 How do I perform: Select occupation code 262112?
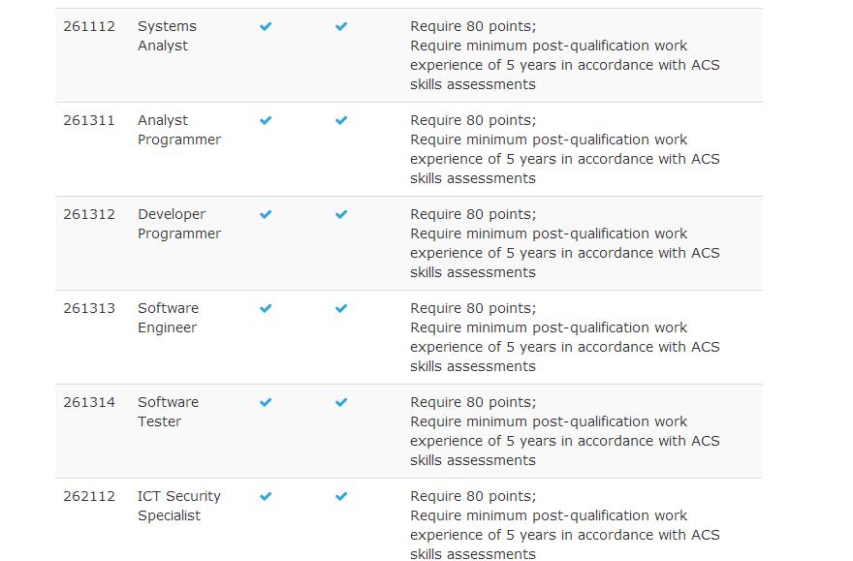point(89,496)
